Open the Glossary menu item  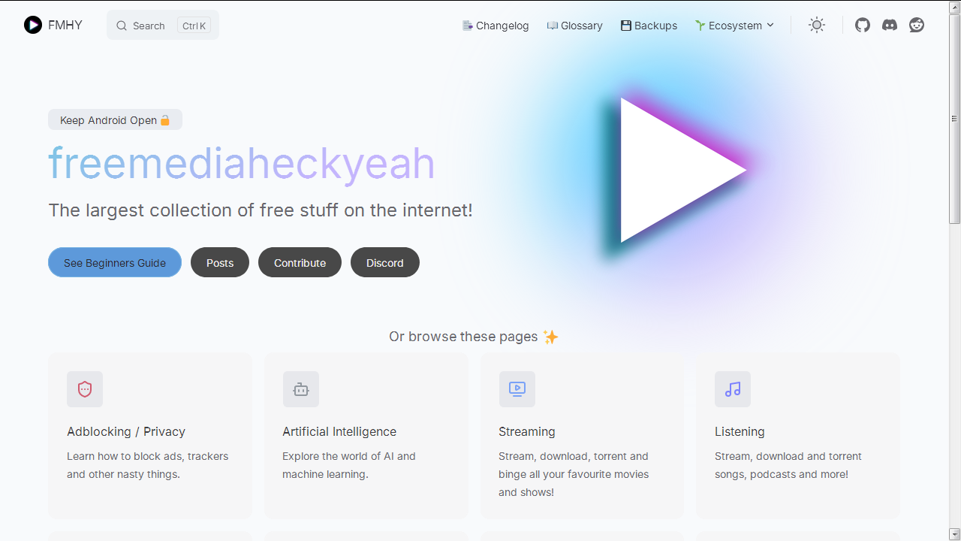(575, 26)
